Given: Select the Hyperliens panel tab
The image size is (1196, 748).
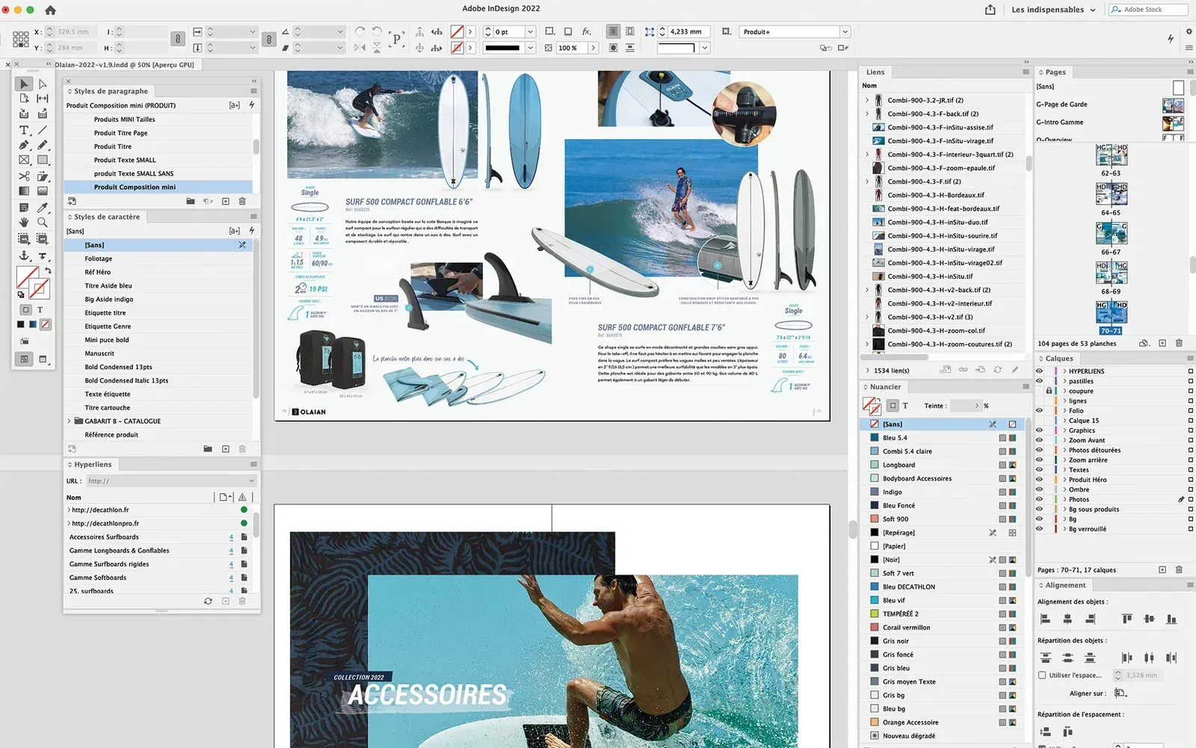Looking at the screenshot, I should 93,465.
